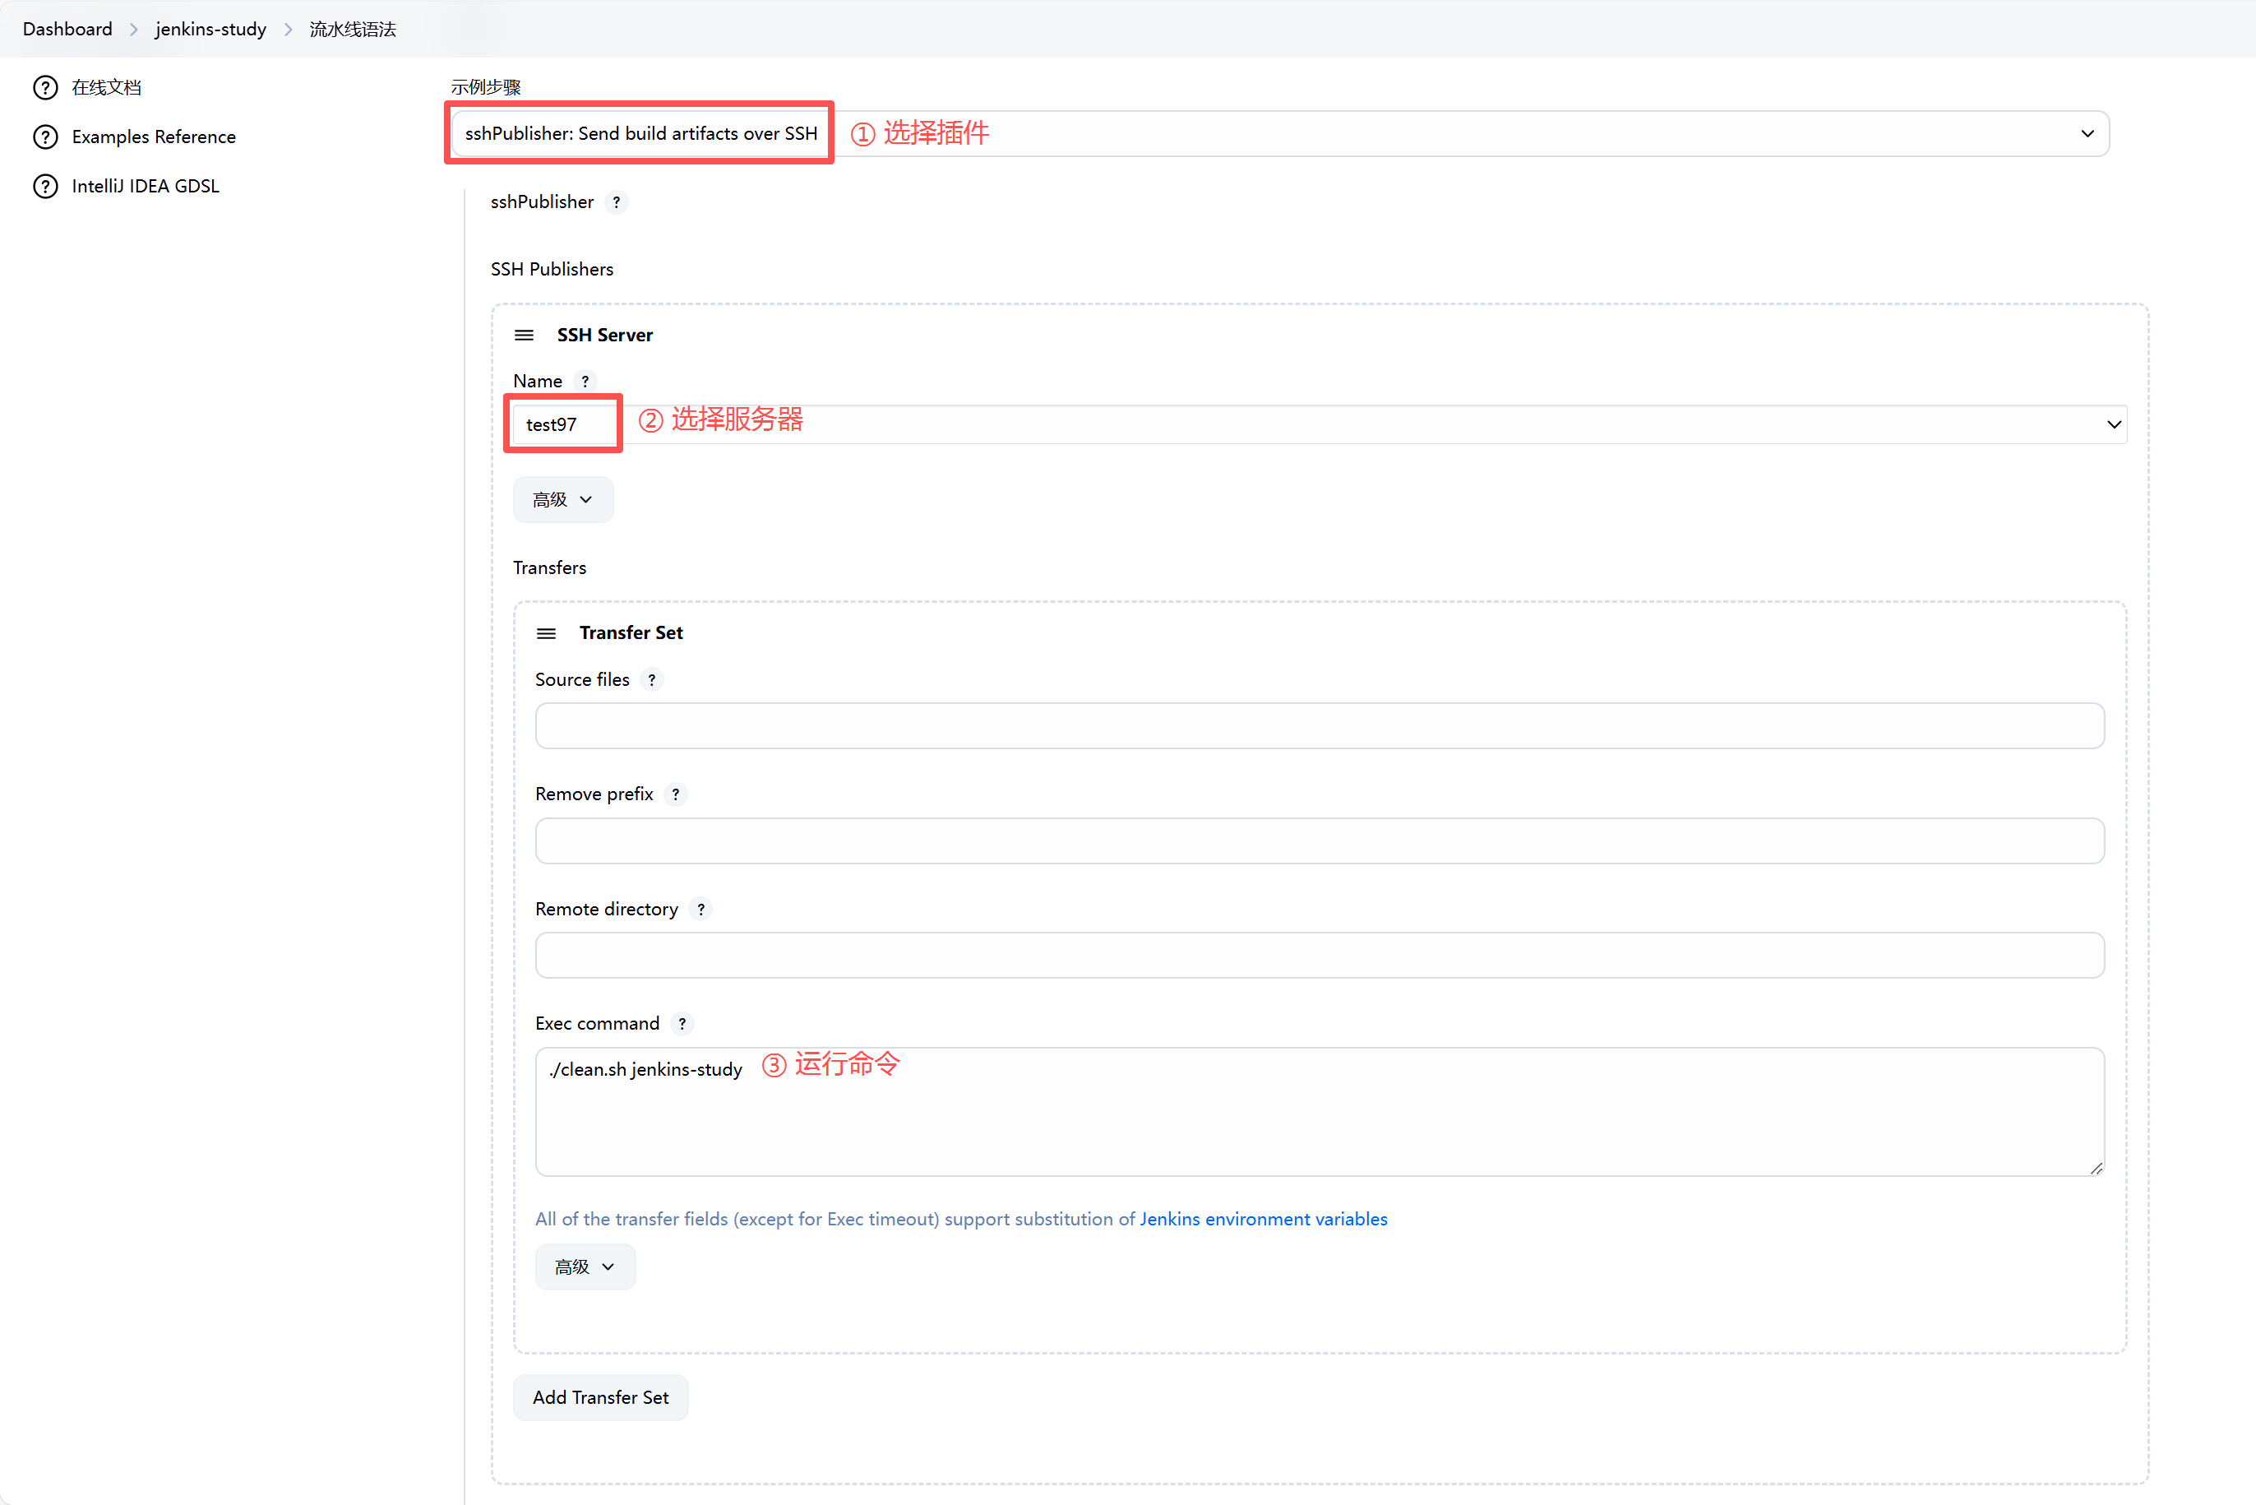2256x1505 pixels.
Task: Expand 高级 options under SSH Server
Action: (562, 500)
